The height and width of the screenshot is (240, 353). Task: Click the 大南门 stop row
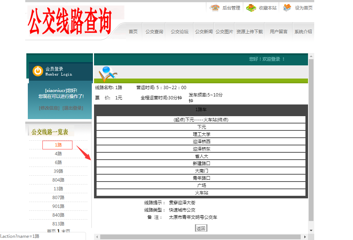pyautogui.click(x=201, y=171)
